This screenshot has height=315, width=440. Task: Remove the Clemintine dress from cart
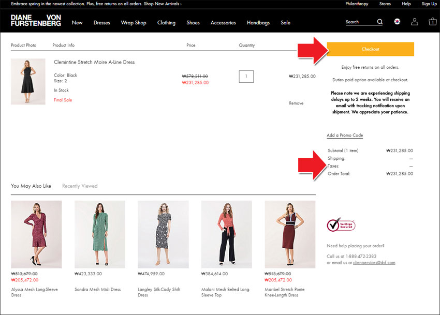point(296,103)
